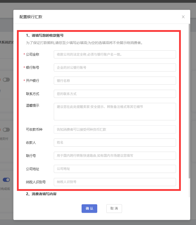This screenshot has height=225, width=196.
Task: Click the hint text 为了保证打款顺利
Action: [x=84, y=43]
